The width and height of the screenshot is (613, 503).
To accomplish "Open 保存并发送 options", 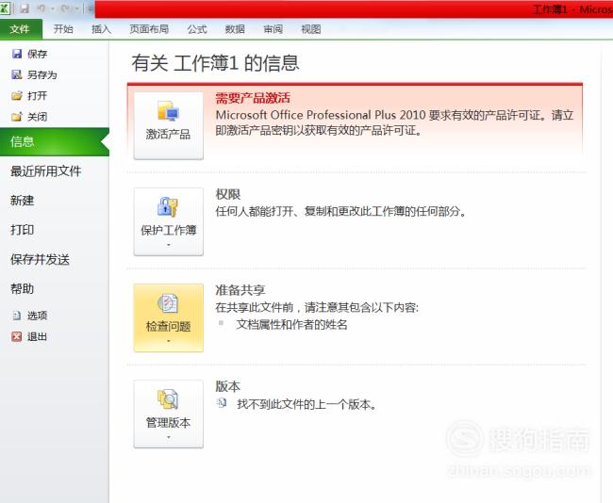I will click(x=40, y=259).
